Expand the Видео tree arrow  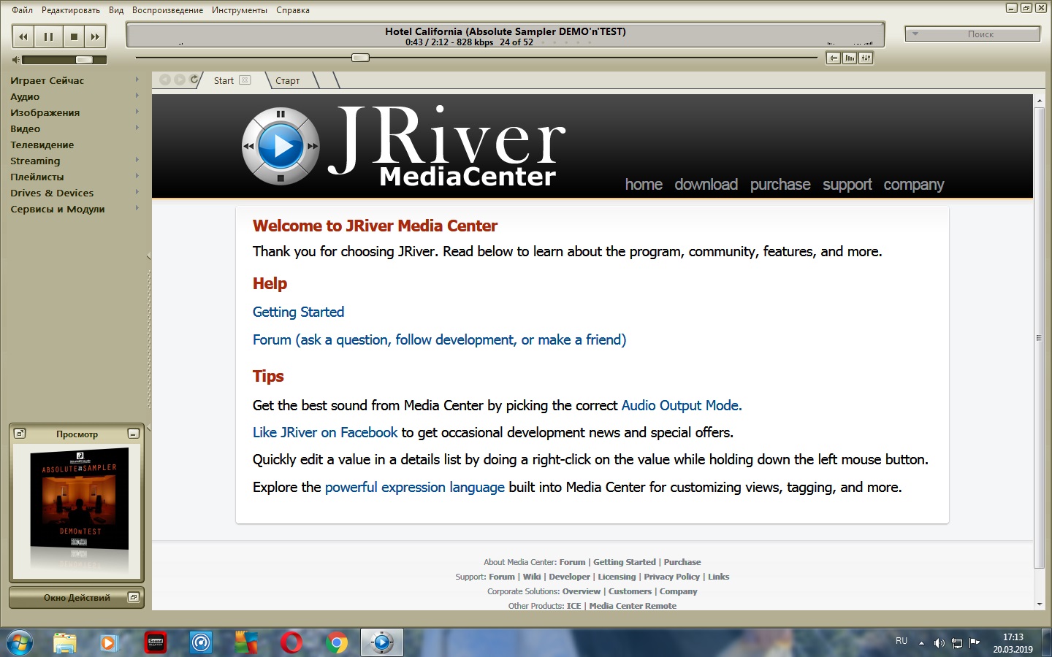137,128
